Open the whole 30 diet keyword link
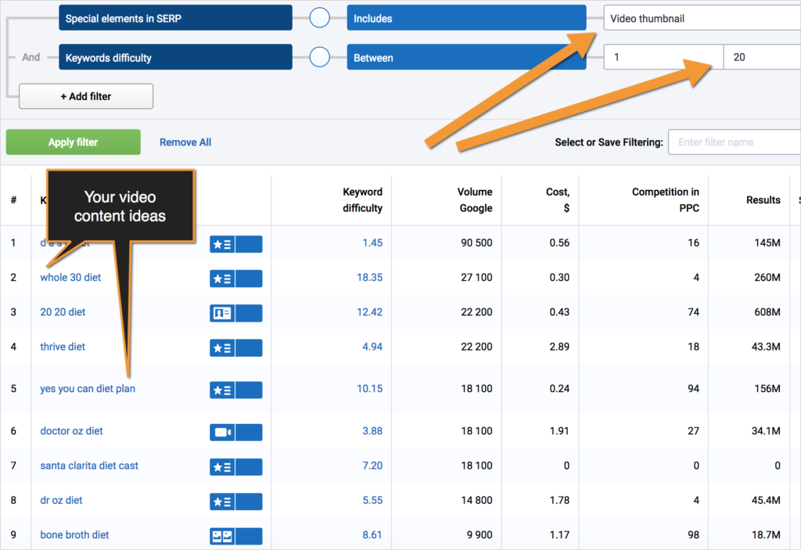The width and height of the screenshot is (801, 550). 70,277
